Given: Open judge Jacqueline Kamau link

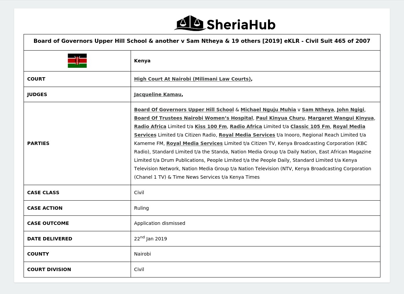Looking at the screenshot, I should point(158,94).
